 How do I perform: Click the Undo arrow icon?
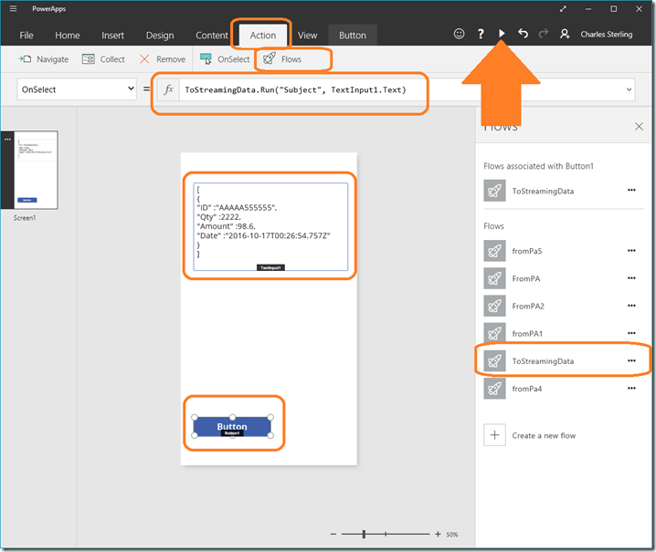pos(523,34)
